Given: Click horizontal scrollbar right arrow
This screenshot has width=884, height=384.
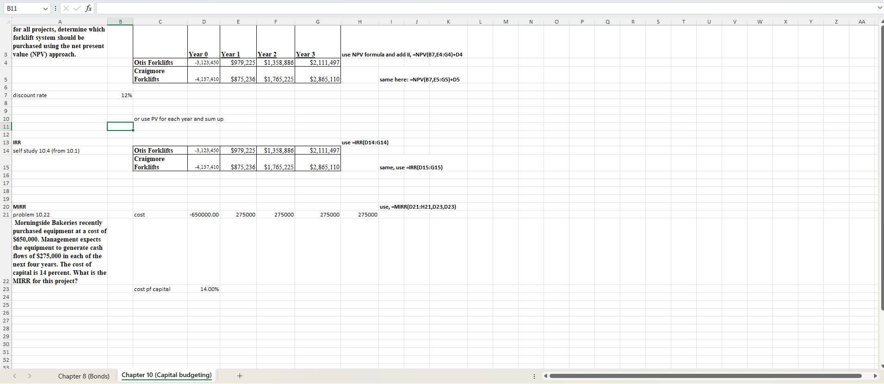Looking at the screenshot, I should (875, 376).
